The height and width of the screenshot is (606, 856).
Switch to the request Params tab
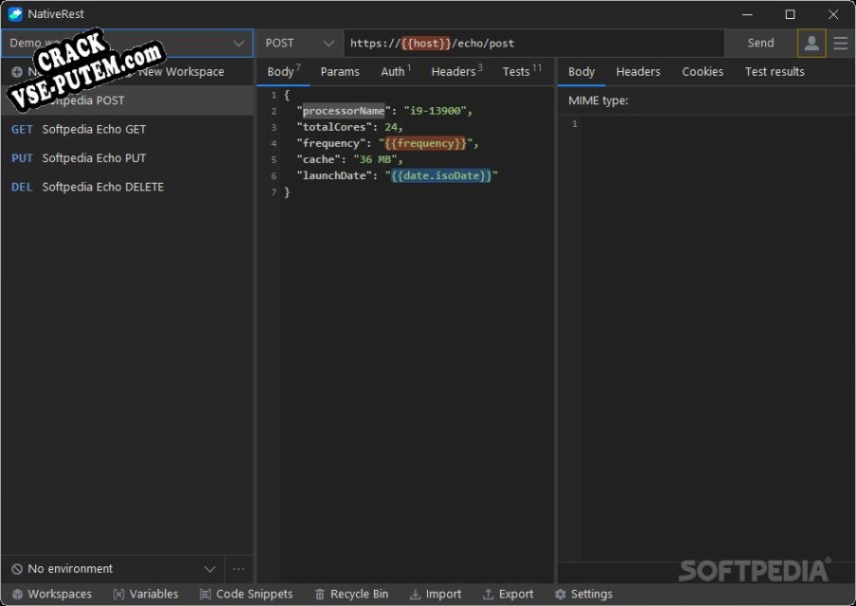[340, 71]
